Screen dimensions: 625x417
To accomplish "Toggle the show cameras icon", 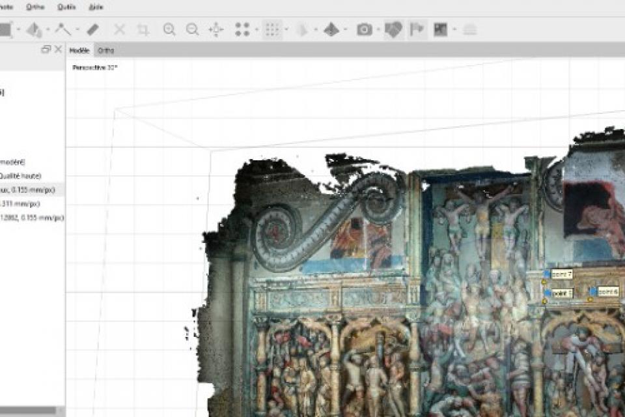I will tap(365, 29).
